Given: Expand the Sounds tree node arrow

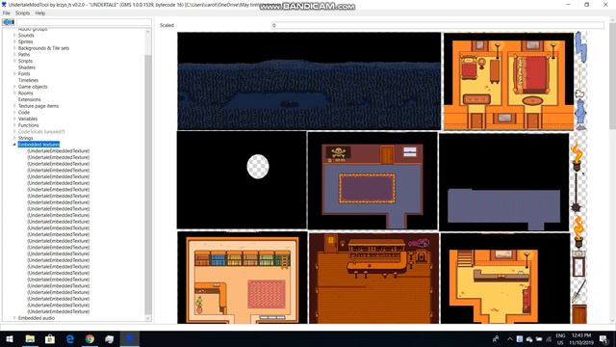Looking at the screenshot, I should (14, 36).
